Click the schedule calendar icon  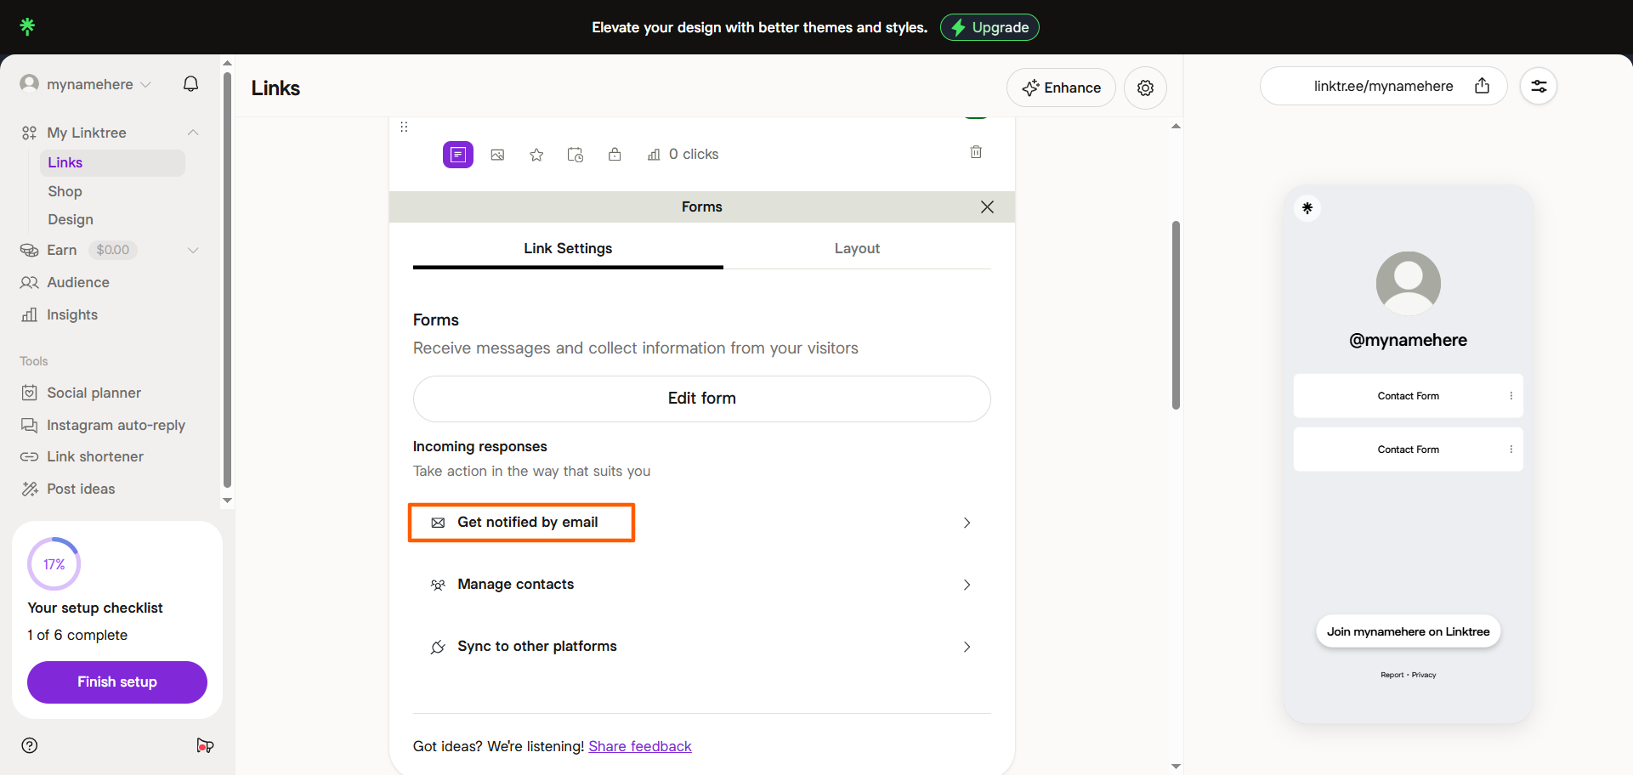(x=576, y=155)
